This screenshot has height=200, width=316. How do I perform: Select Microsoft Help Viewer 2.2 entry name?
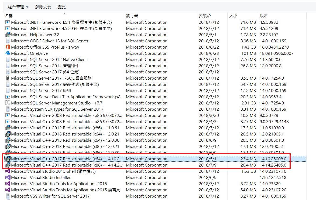35,35
